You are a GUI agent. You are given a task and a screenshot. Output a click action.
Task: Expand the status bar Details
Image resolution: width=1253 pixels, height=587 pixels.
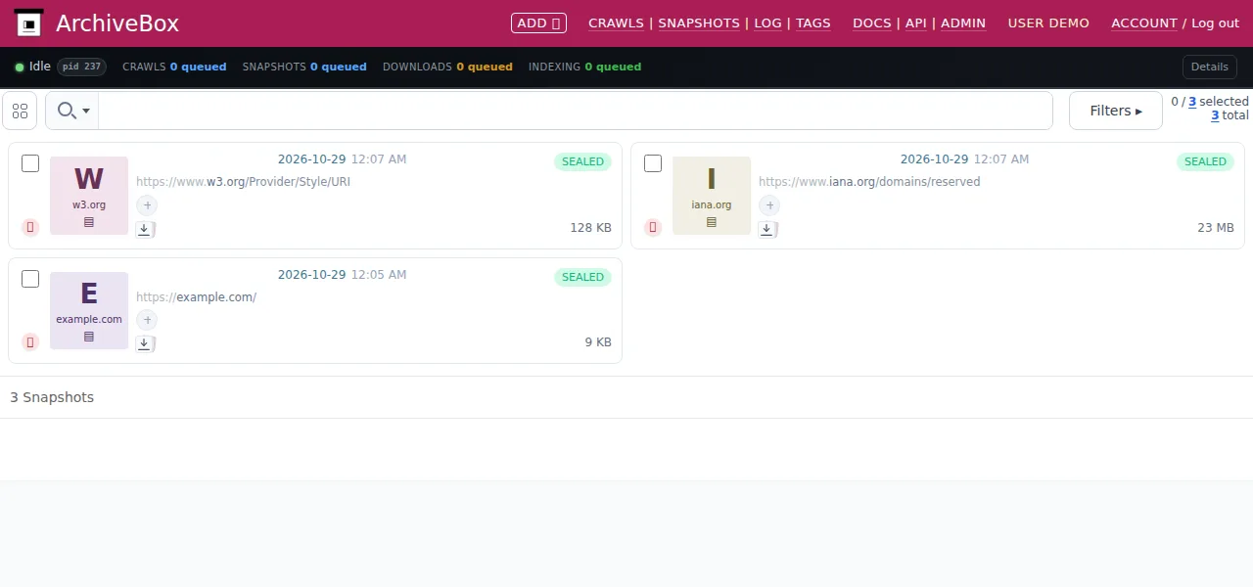pos(1209,67)
